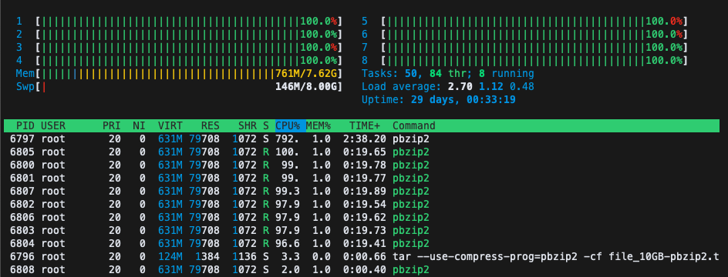Click the 146M/8.00G swap value
This screenshot has height=277, width=728.
[x=306, y=87]
